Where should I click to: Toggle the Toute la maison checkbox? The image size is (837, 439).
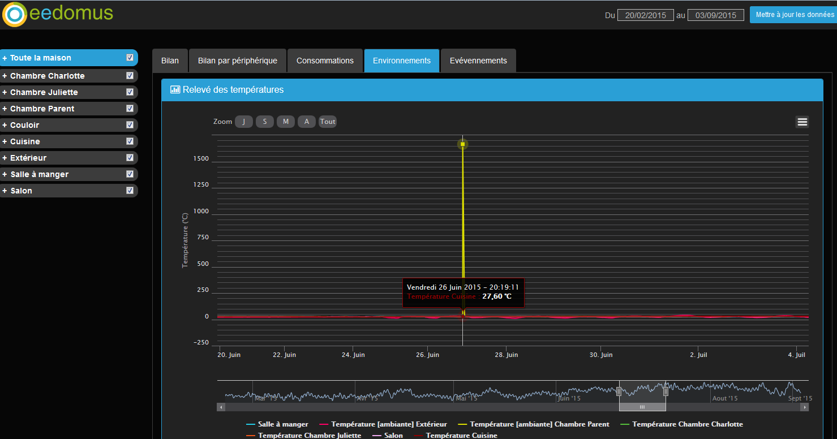pyautogui.click(x=130, y=58)
